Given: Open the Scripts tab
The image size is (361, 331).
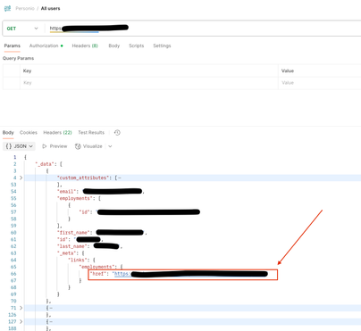Looking at the screenshot, I should coord(137,46).
